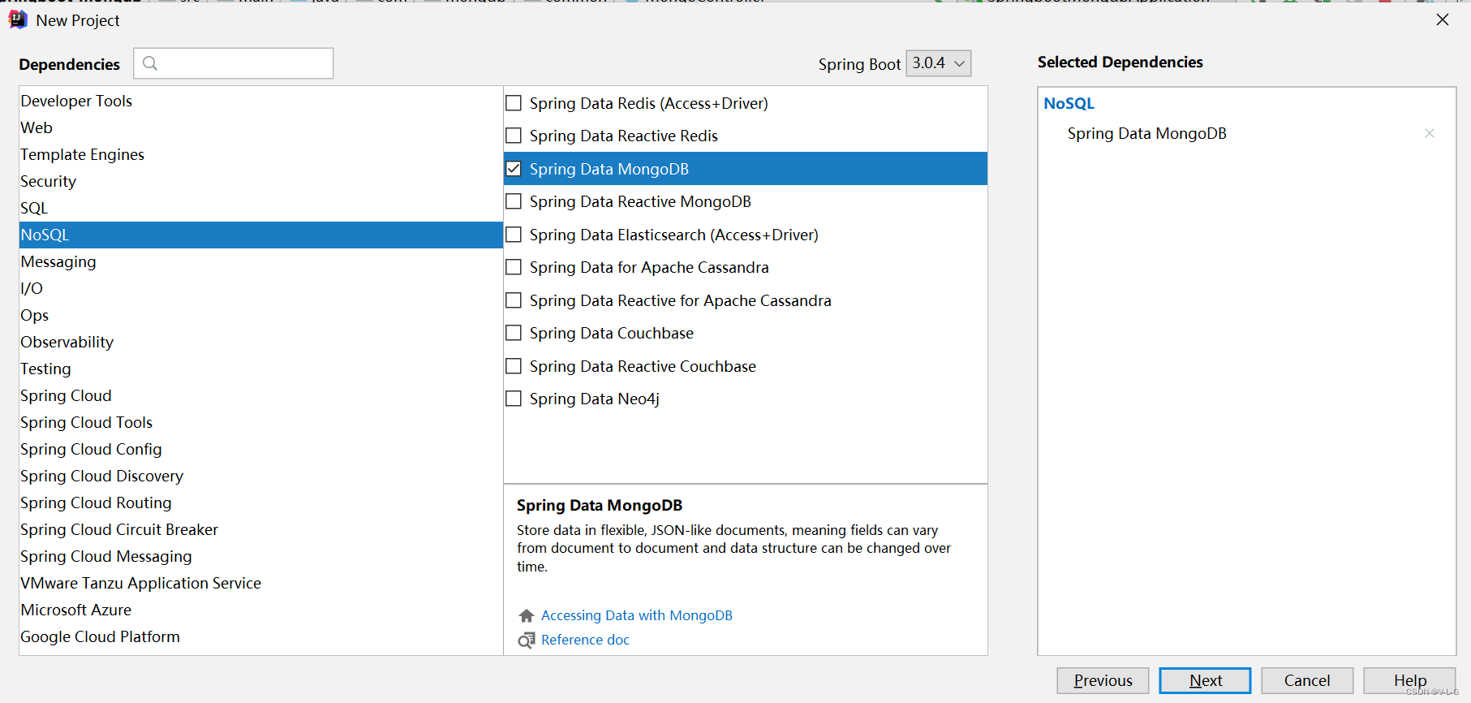The image size is (1471, 703).
Task: Choose the Ops category
Action: [260, 315]
